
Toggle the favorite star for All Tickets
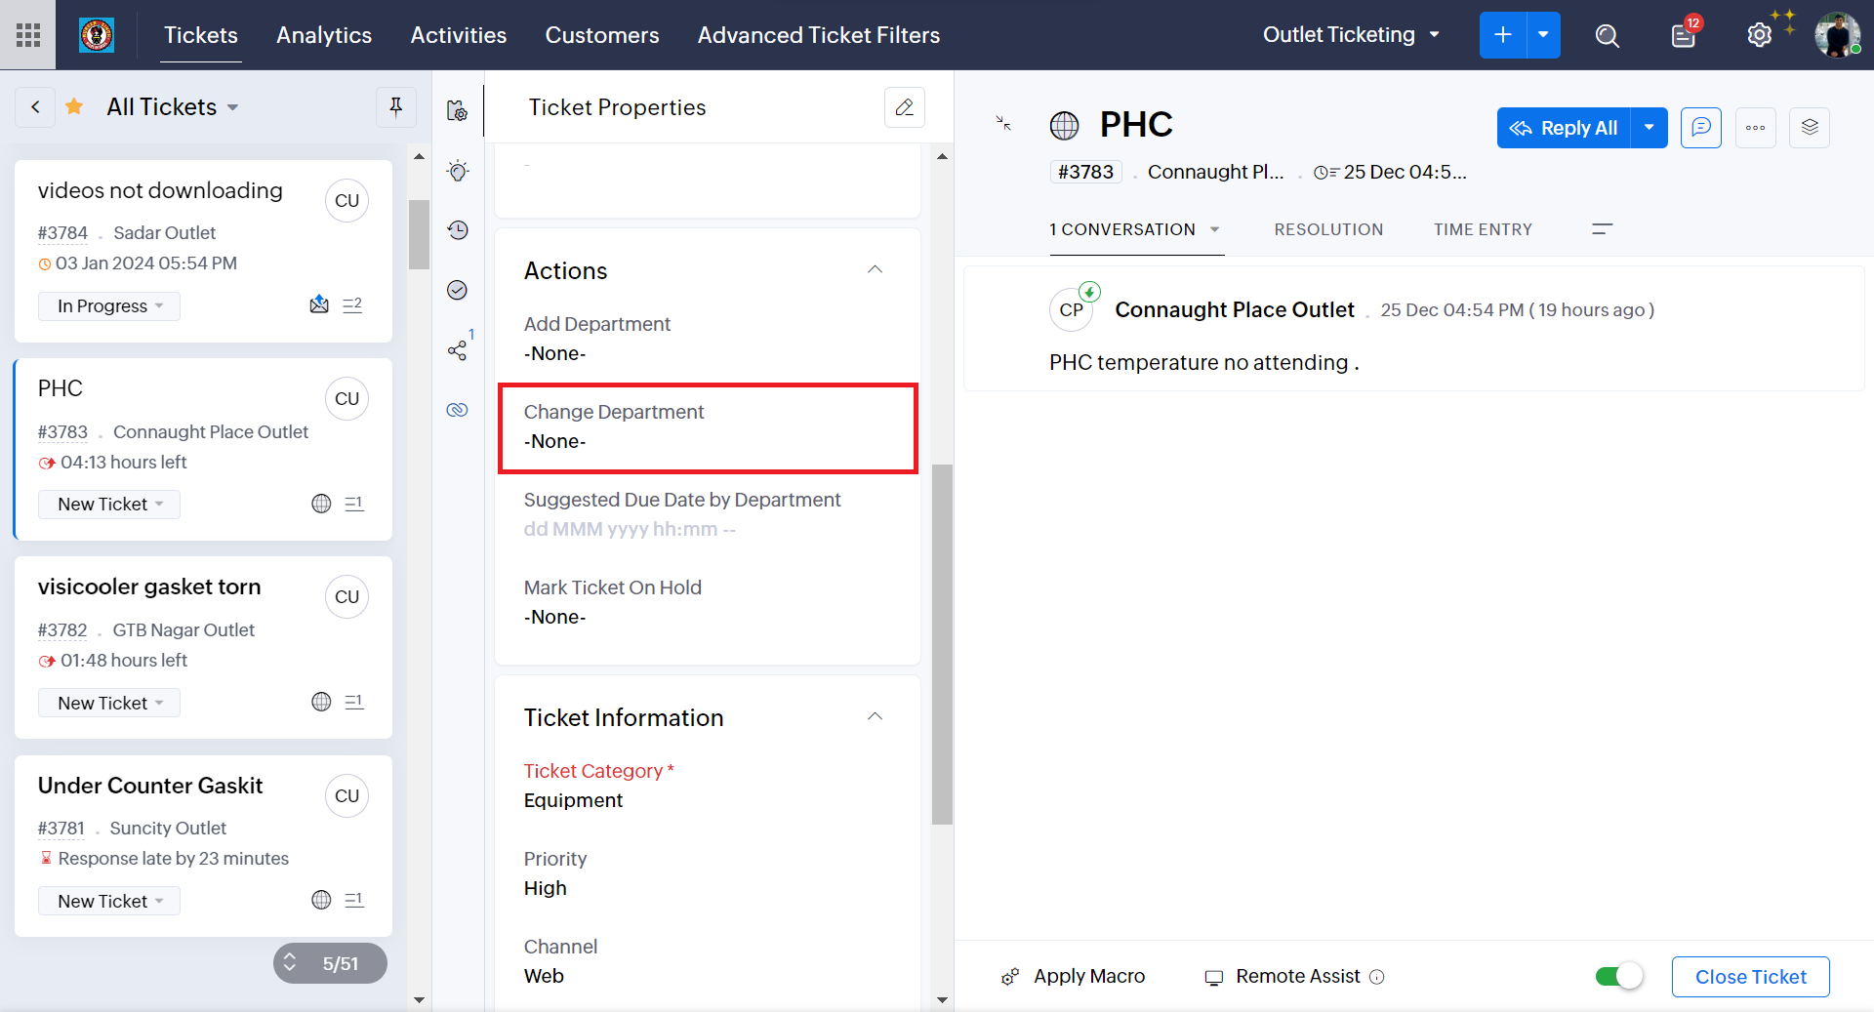click(74, 107)
